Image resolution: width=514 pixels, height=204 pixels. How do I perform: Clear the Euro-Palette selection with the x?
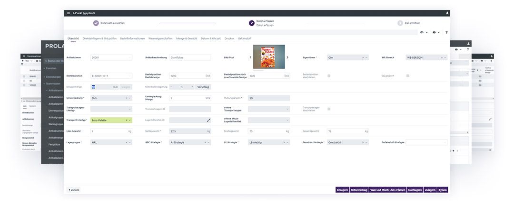(x=127, y=121)
